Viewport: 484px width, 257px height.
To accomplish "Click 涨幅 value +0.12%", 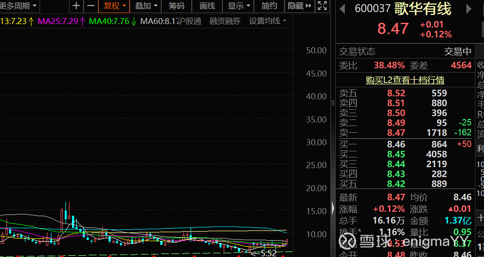I will coord(389,209).
